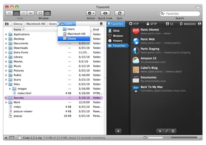The image size is (206, 145).
Task: Expand the Library folder triangle
Action: (x=6, y=57)
